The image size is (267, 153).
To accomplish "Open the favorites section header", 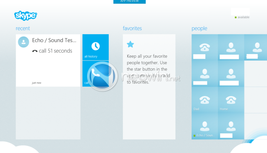I will (132, 28).
